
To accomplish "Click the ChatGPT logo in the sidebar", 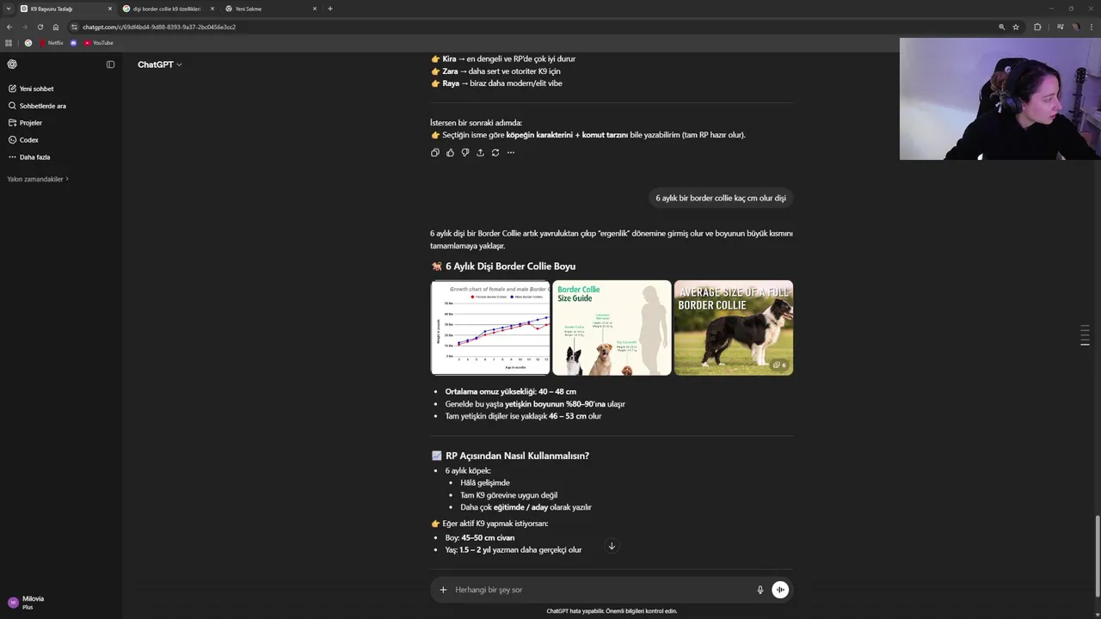I will tap(12, 64).
